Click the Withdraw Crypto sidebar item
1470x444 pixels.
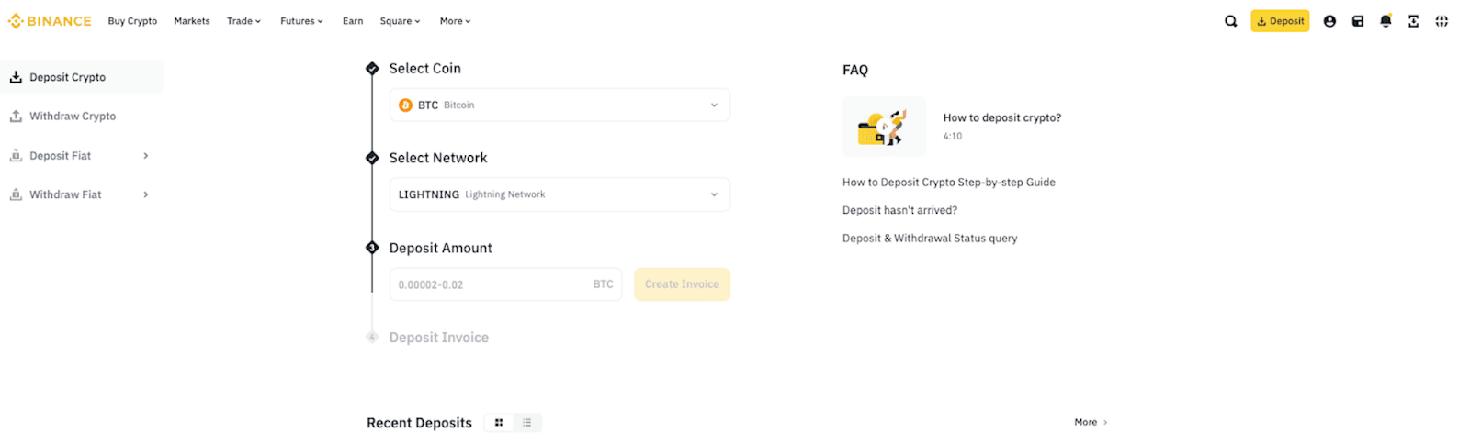(73, 117)
